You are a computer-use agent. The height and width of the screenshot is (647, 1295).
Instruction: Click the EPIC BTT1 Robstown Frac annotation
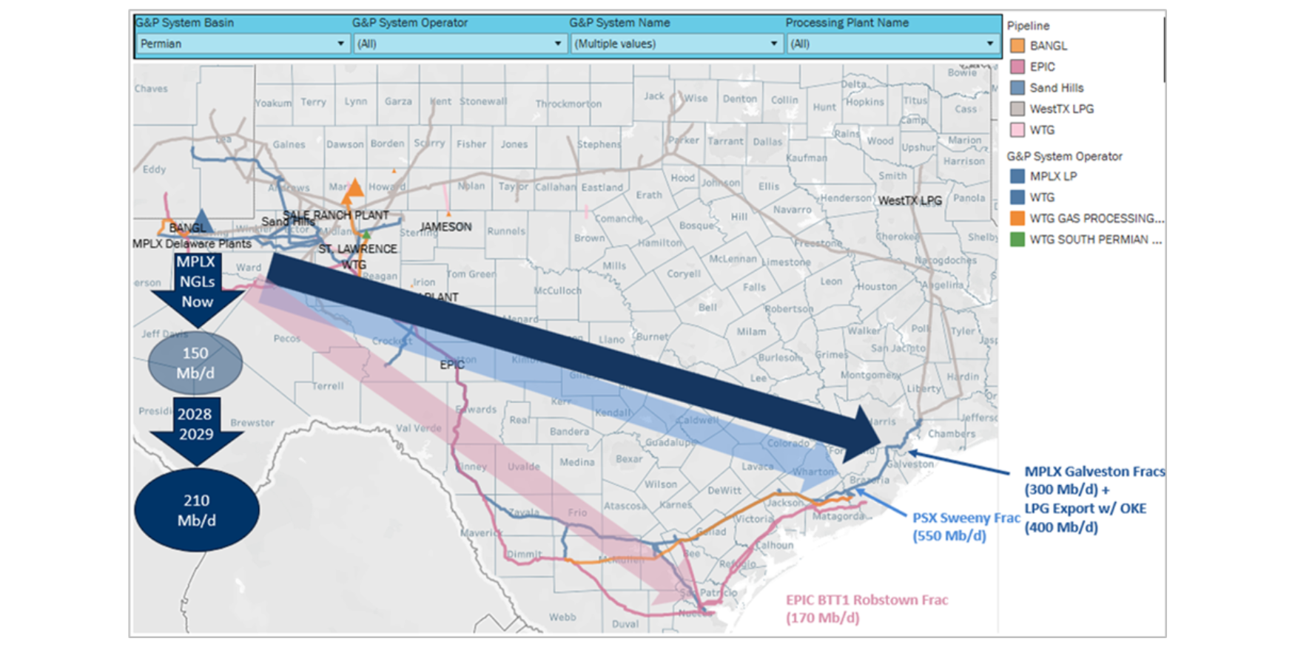click(x=867, y=609)
